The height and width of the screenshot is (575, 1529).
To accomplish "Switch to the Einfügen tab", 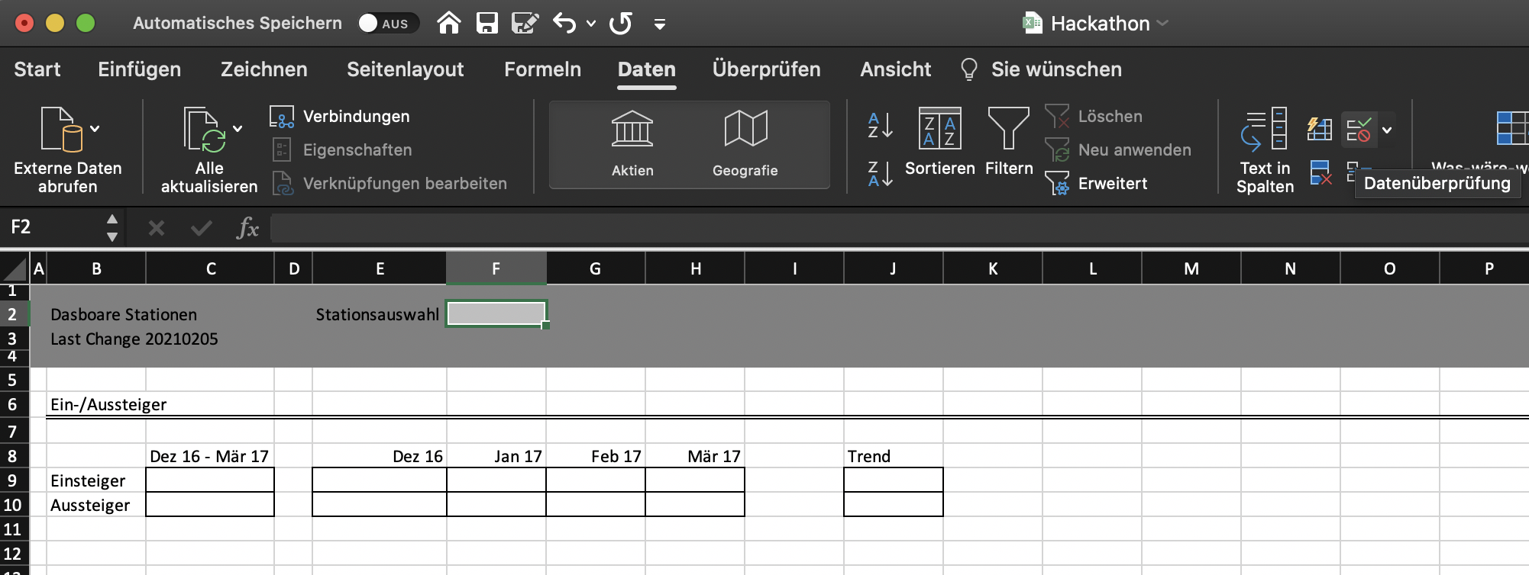I will point(139,69).
